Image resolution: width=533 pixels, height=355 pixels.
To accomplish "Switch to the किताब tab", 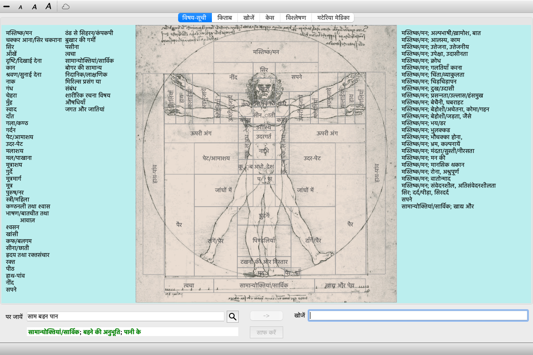I will [x=225, y=17].
